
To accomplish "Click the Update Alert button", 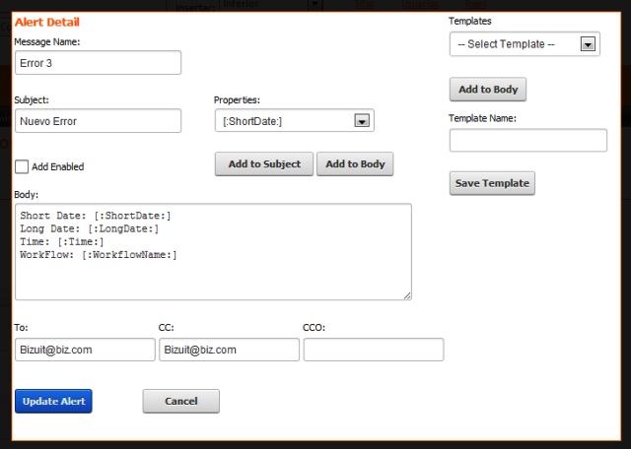I will pyautogui.click(x=53, y=401).
